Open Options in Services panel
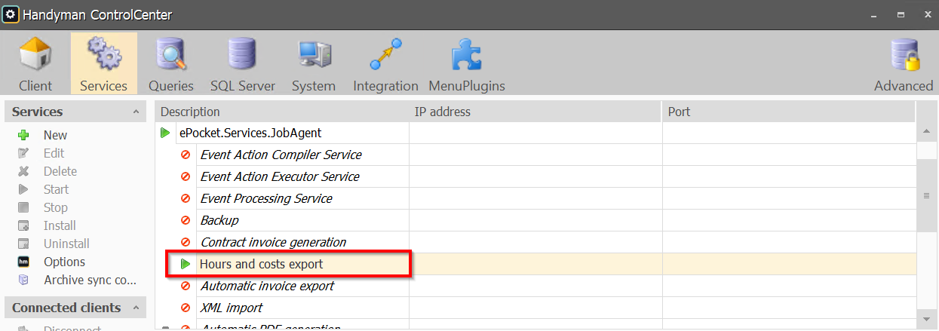This screenshot has height=331, width=939. [x=64, y=262]
